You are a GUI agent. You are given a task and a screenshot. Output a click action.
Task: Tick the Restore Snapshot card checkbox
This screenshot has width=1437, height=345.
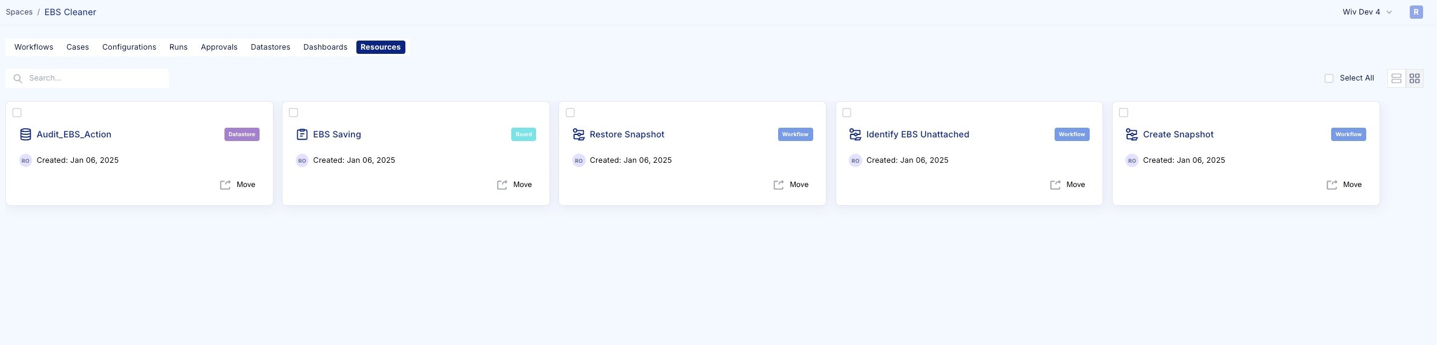570,113
